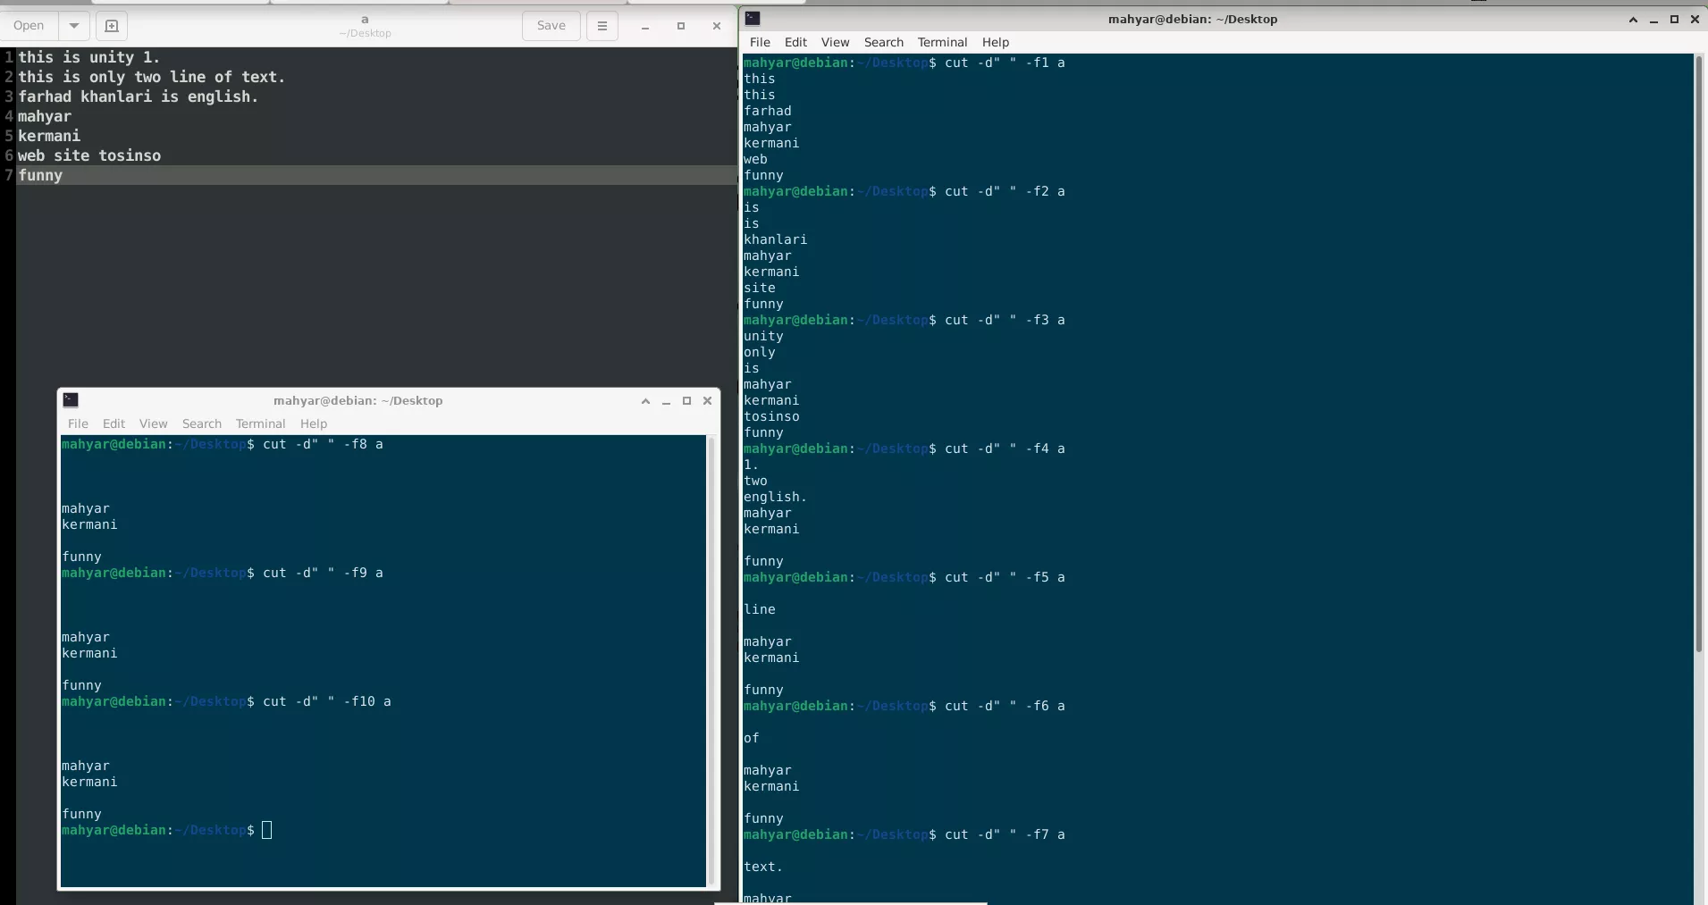Click the 'cut -d" " -f1 a' command text
This screenshot has width=1708, height=905.
pos(1005,63)
